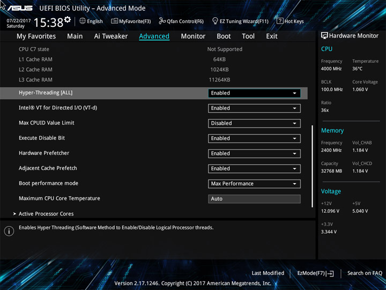The width and height of the screenshot is (386, 290).
Task: Click the 11264KB cache value
Action: tap(219, 79)
